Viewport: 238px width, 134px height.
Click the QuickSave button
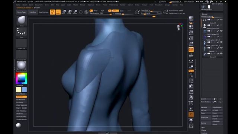163,1
